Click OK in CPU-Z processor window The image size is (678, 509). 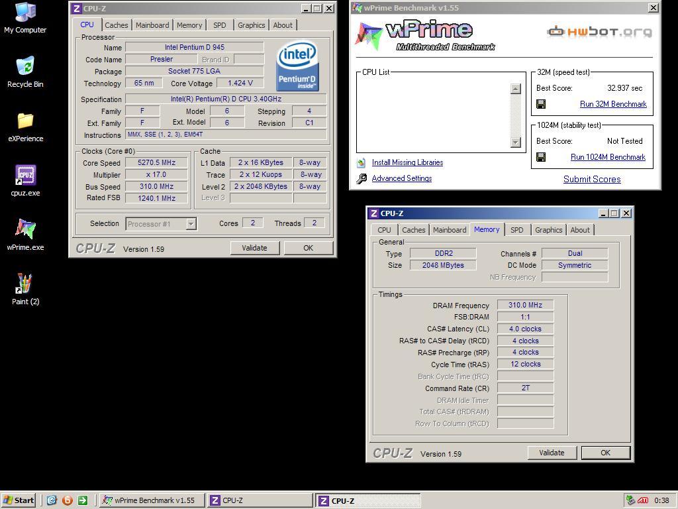pyautogui.click(x=308, y=248)
